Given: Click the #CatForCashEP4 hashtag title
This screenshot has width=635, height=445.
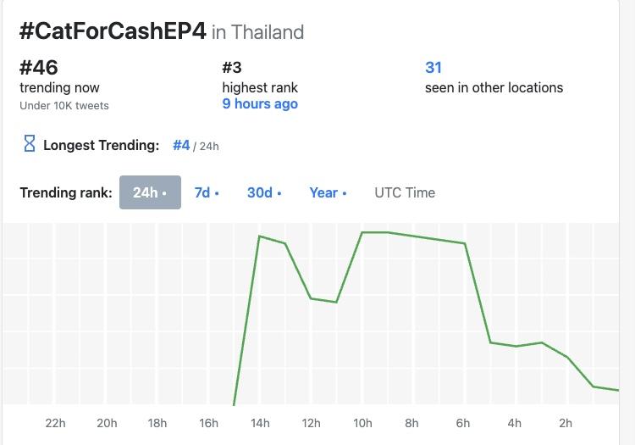Looking at the screenshot, I should click(x=113, y=32).
